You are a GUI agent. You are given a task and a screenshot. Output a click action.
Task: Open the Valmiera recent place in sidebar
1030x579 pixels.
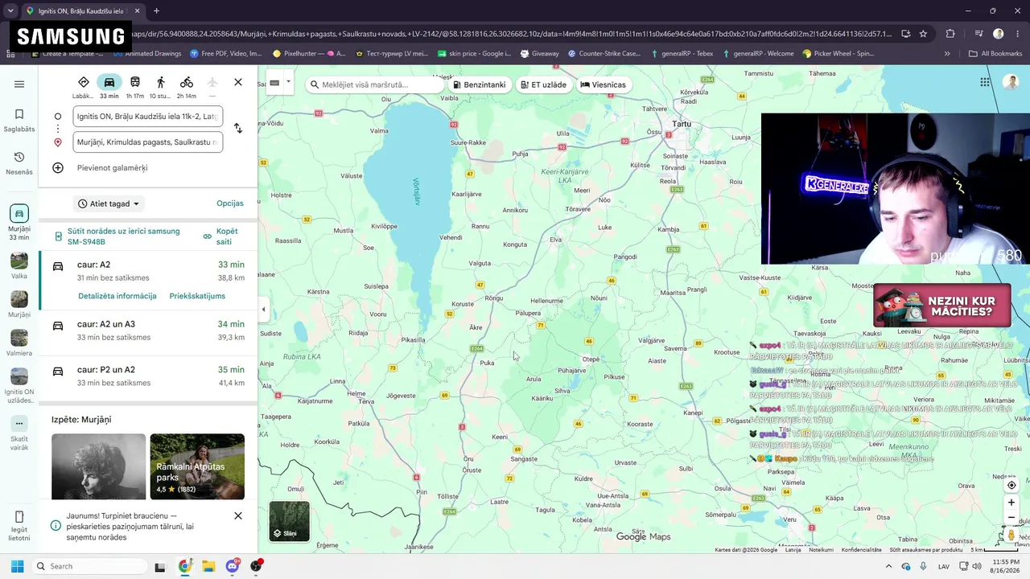click(x=19, y=343)
